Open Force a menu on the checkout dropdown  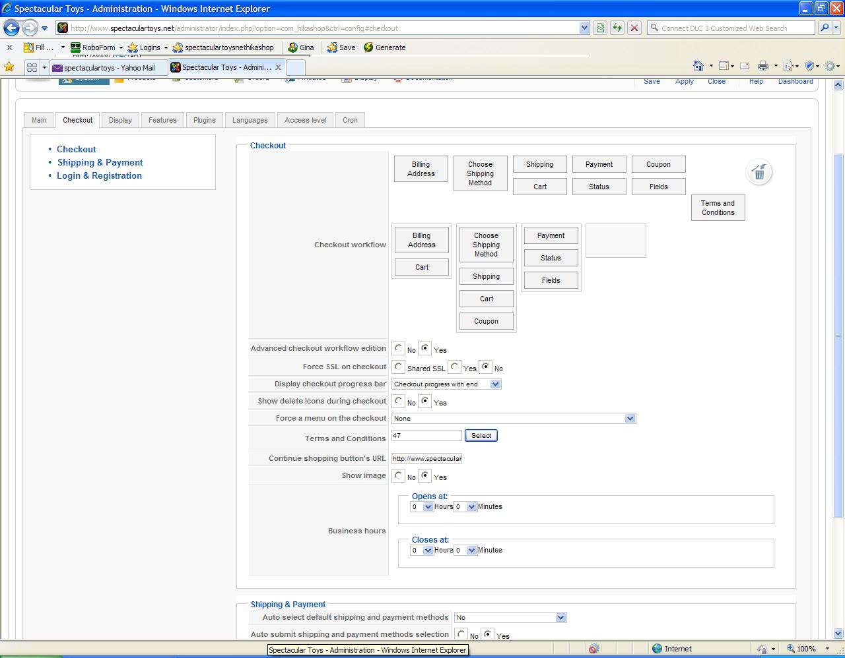pyautogui.click(x=514, y=418)
